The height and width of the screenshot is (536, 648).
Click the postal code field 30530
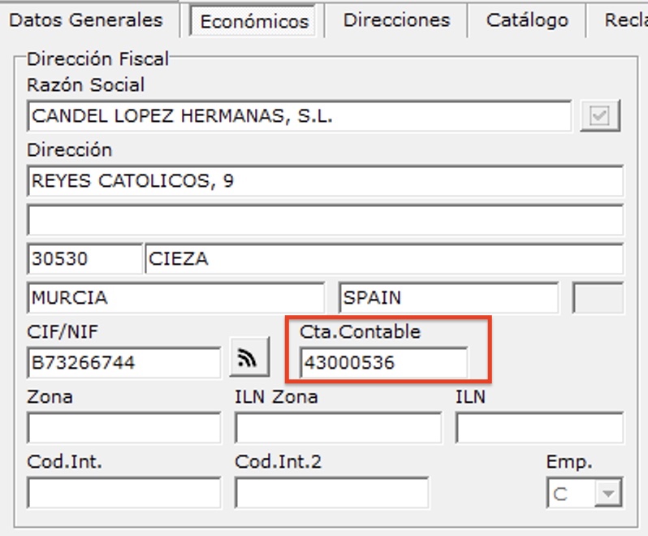pyautogui.click(x=84, y=259)
